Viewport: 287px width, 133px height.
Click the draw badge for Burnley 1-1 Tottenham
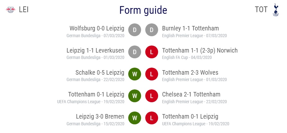tap(152, 30)
